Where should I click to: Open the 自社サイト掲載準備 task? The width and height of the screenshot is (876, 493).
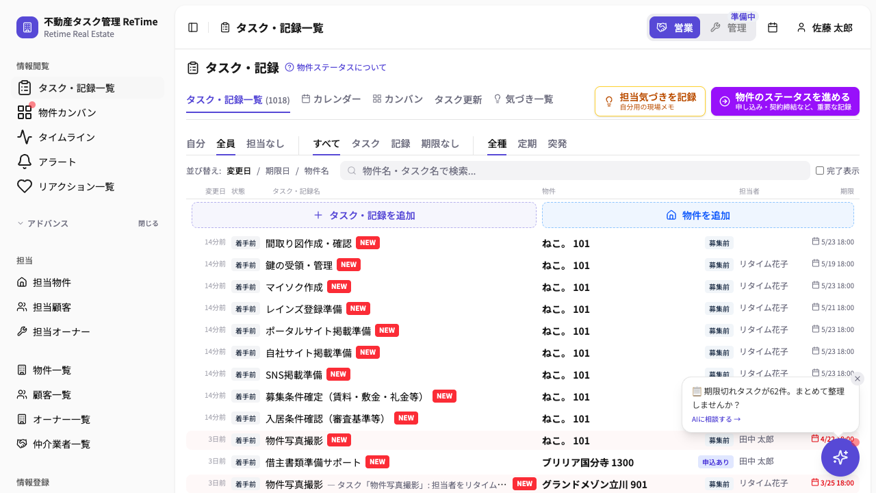click(309, 353)
